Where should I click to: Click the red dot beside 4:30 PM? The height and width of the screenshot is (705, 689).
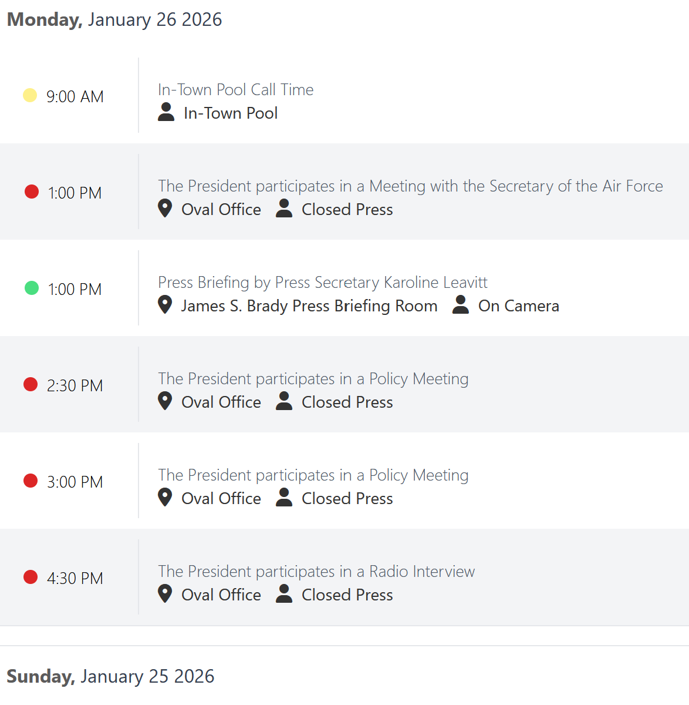(x=31, y=577)
